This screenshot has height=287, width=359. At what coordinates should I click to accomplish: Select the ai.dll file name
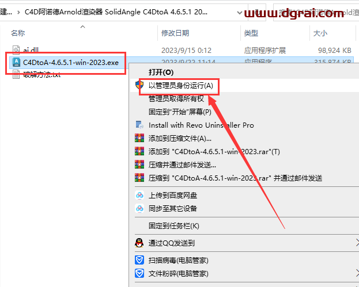31,50
